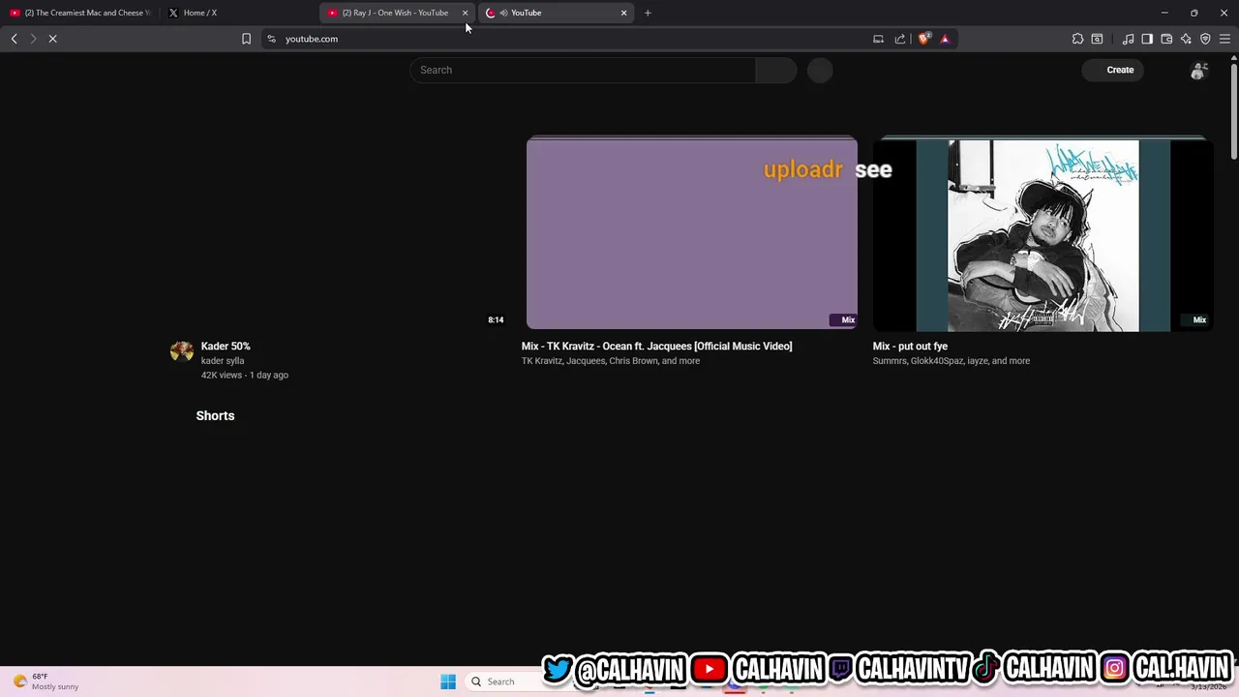Click the forward navigation arrow

[33, 39]
